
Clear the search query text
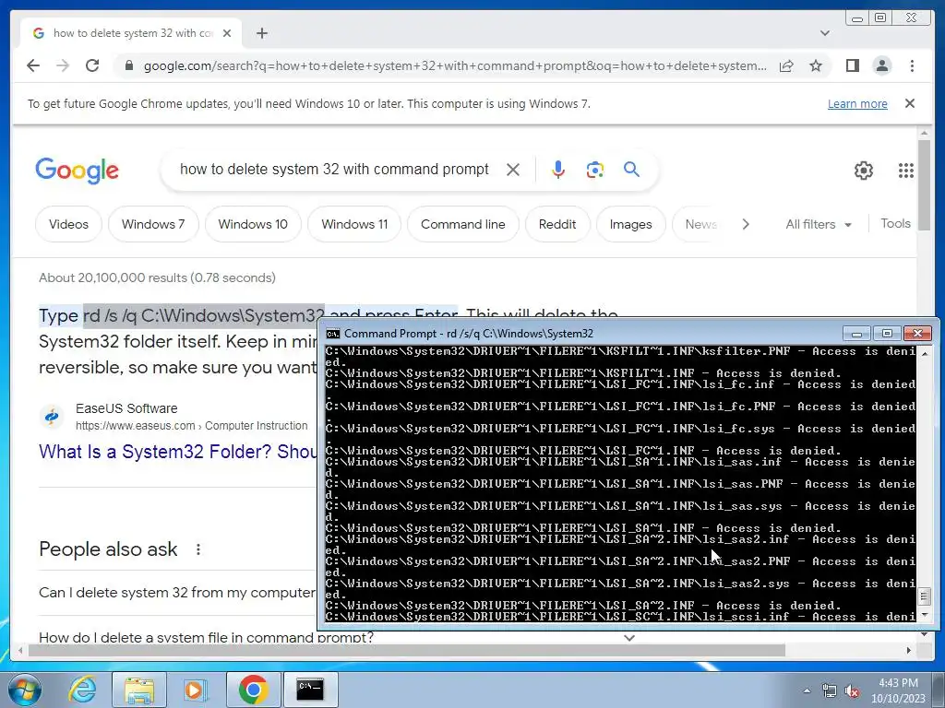click(513, 170)
